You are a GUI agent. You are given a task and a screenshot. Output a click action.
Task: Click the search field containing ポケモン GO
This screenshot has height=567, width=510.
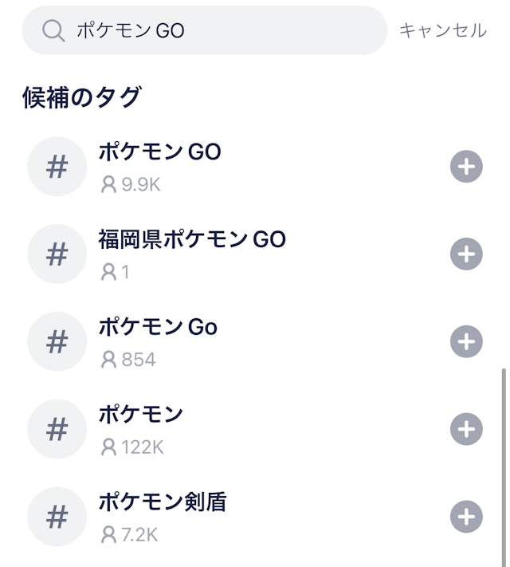223,31
